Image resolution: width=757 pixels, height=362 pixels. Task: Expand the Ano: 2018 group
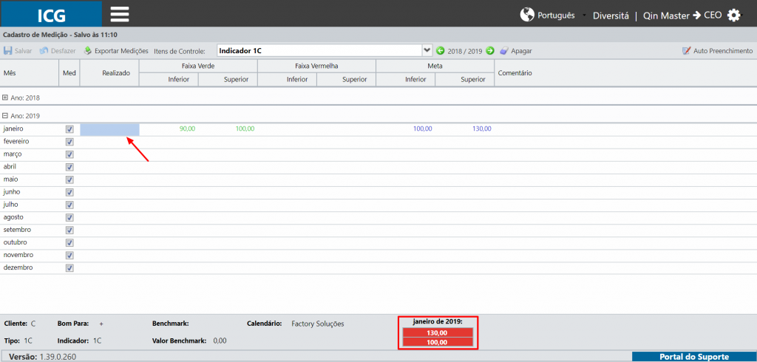point(5,98)
